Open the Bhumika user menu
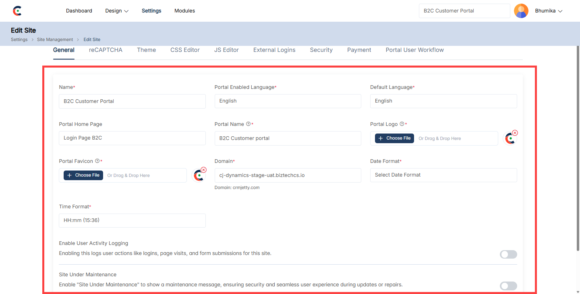The width and height of the screenshot is (580, 294). (x=548, y=11)
